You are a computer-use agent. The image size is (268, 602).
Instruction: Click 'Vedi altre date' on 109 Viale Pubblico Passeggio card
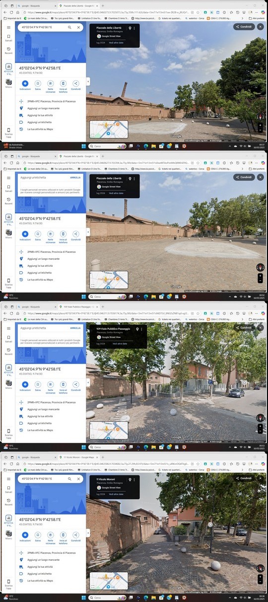coord(120,344)
